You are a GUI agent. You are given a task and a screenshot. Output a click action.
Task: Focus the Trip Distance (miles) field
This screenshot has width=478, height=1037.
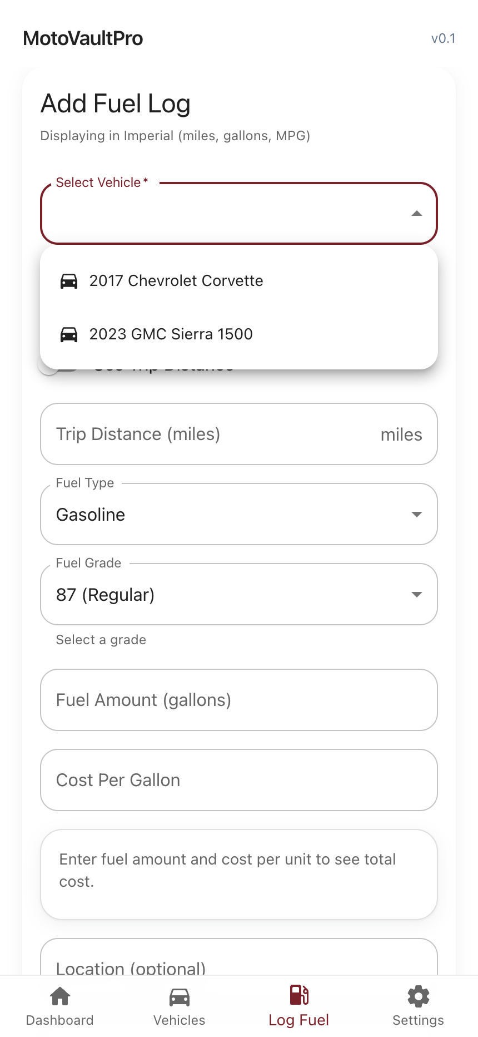[211, 434]
